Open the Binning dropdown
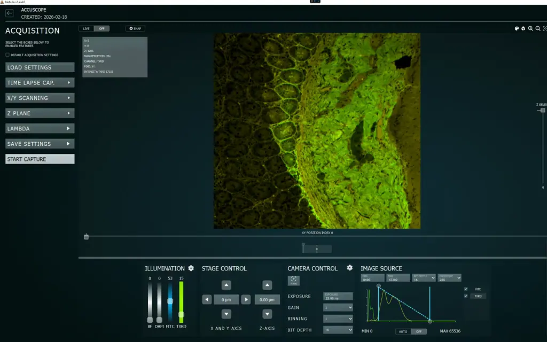This screenshot has width=547, height=342. (338, 318)
